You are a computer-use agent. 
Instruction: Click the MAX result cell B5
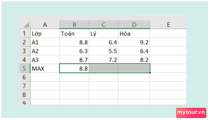pyautogui.click(x=74, y=68)
